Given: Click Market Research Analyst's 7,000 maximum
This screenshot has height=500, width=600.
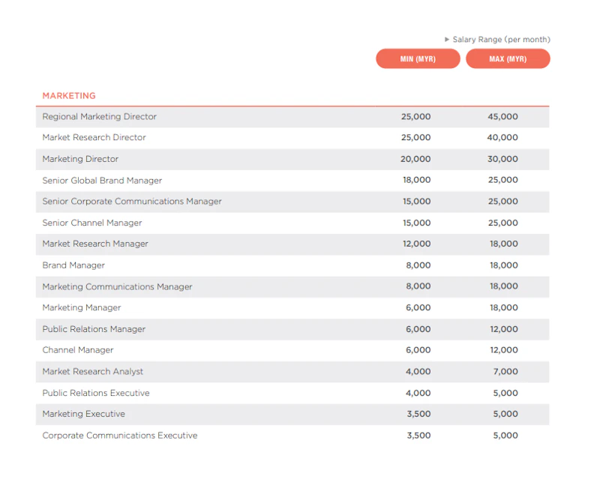Looking at the screenshot, I should [x=505, y=372].
